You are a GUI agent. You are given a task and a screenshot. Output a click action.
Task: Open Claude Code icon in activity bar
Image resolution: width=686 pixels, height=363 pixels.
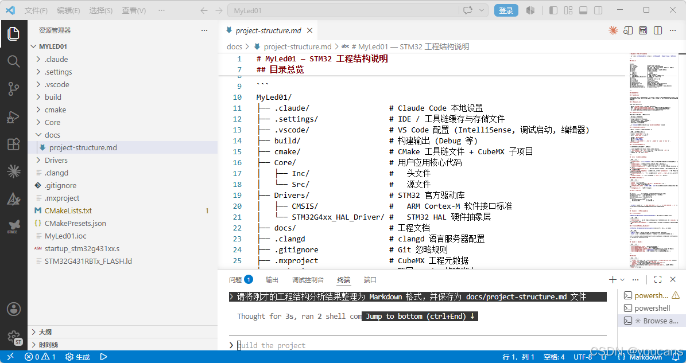14,171
